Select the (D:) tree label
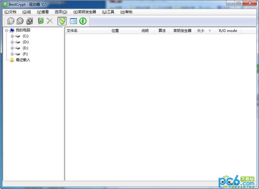This screenshot has width=259, height=189. point(25,42)
